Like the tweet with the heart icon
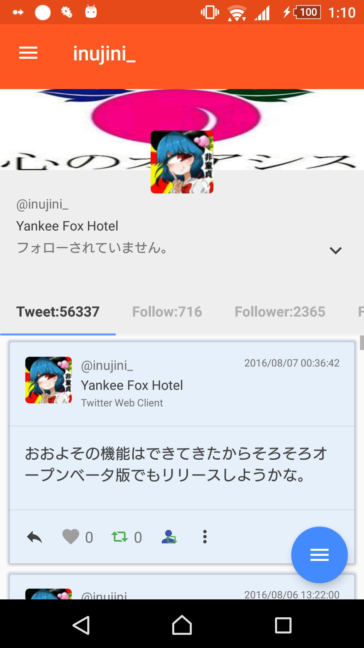Viewport: 364px width, 648px height. (71, 537)
